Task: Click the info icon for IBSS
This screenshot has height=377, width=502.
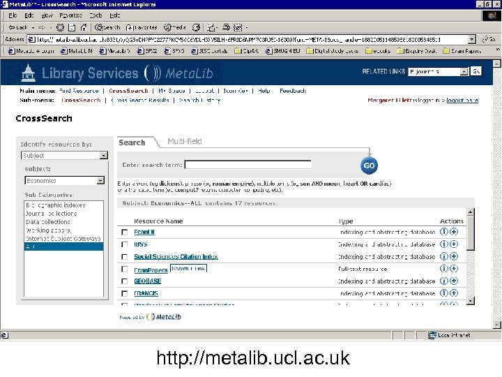Action: point(443,244)
